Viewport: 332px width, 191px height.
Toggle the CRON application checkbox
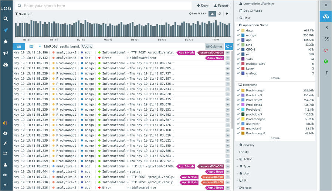238,49
